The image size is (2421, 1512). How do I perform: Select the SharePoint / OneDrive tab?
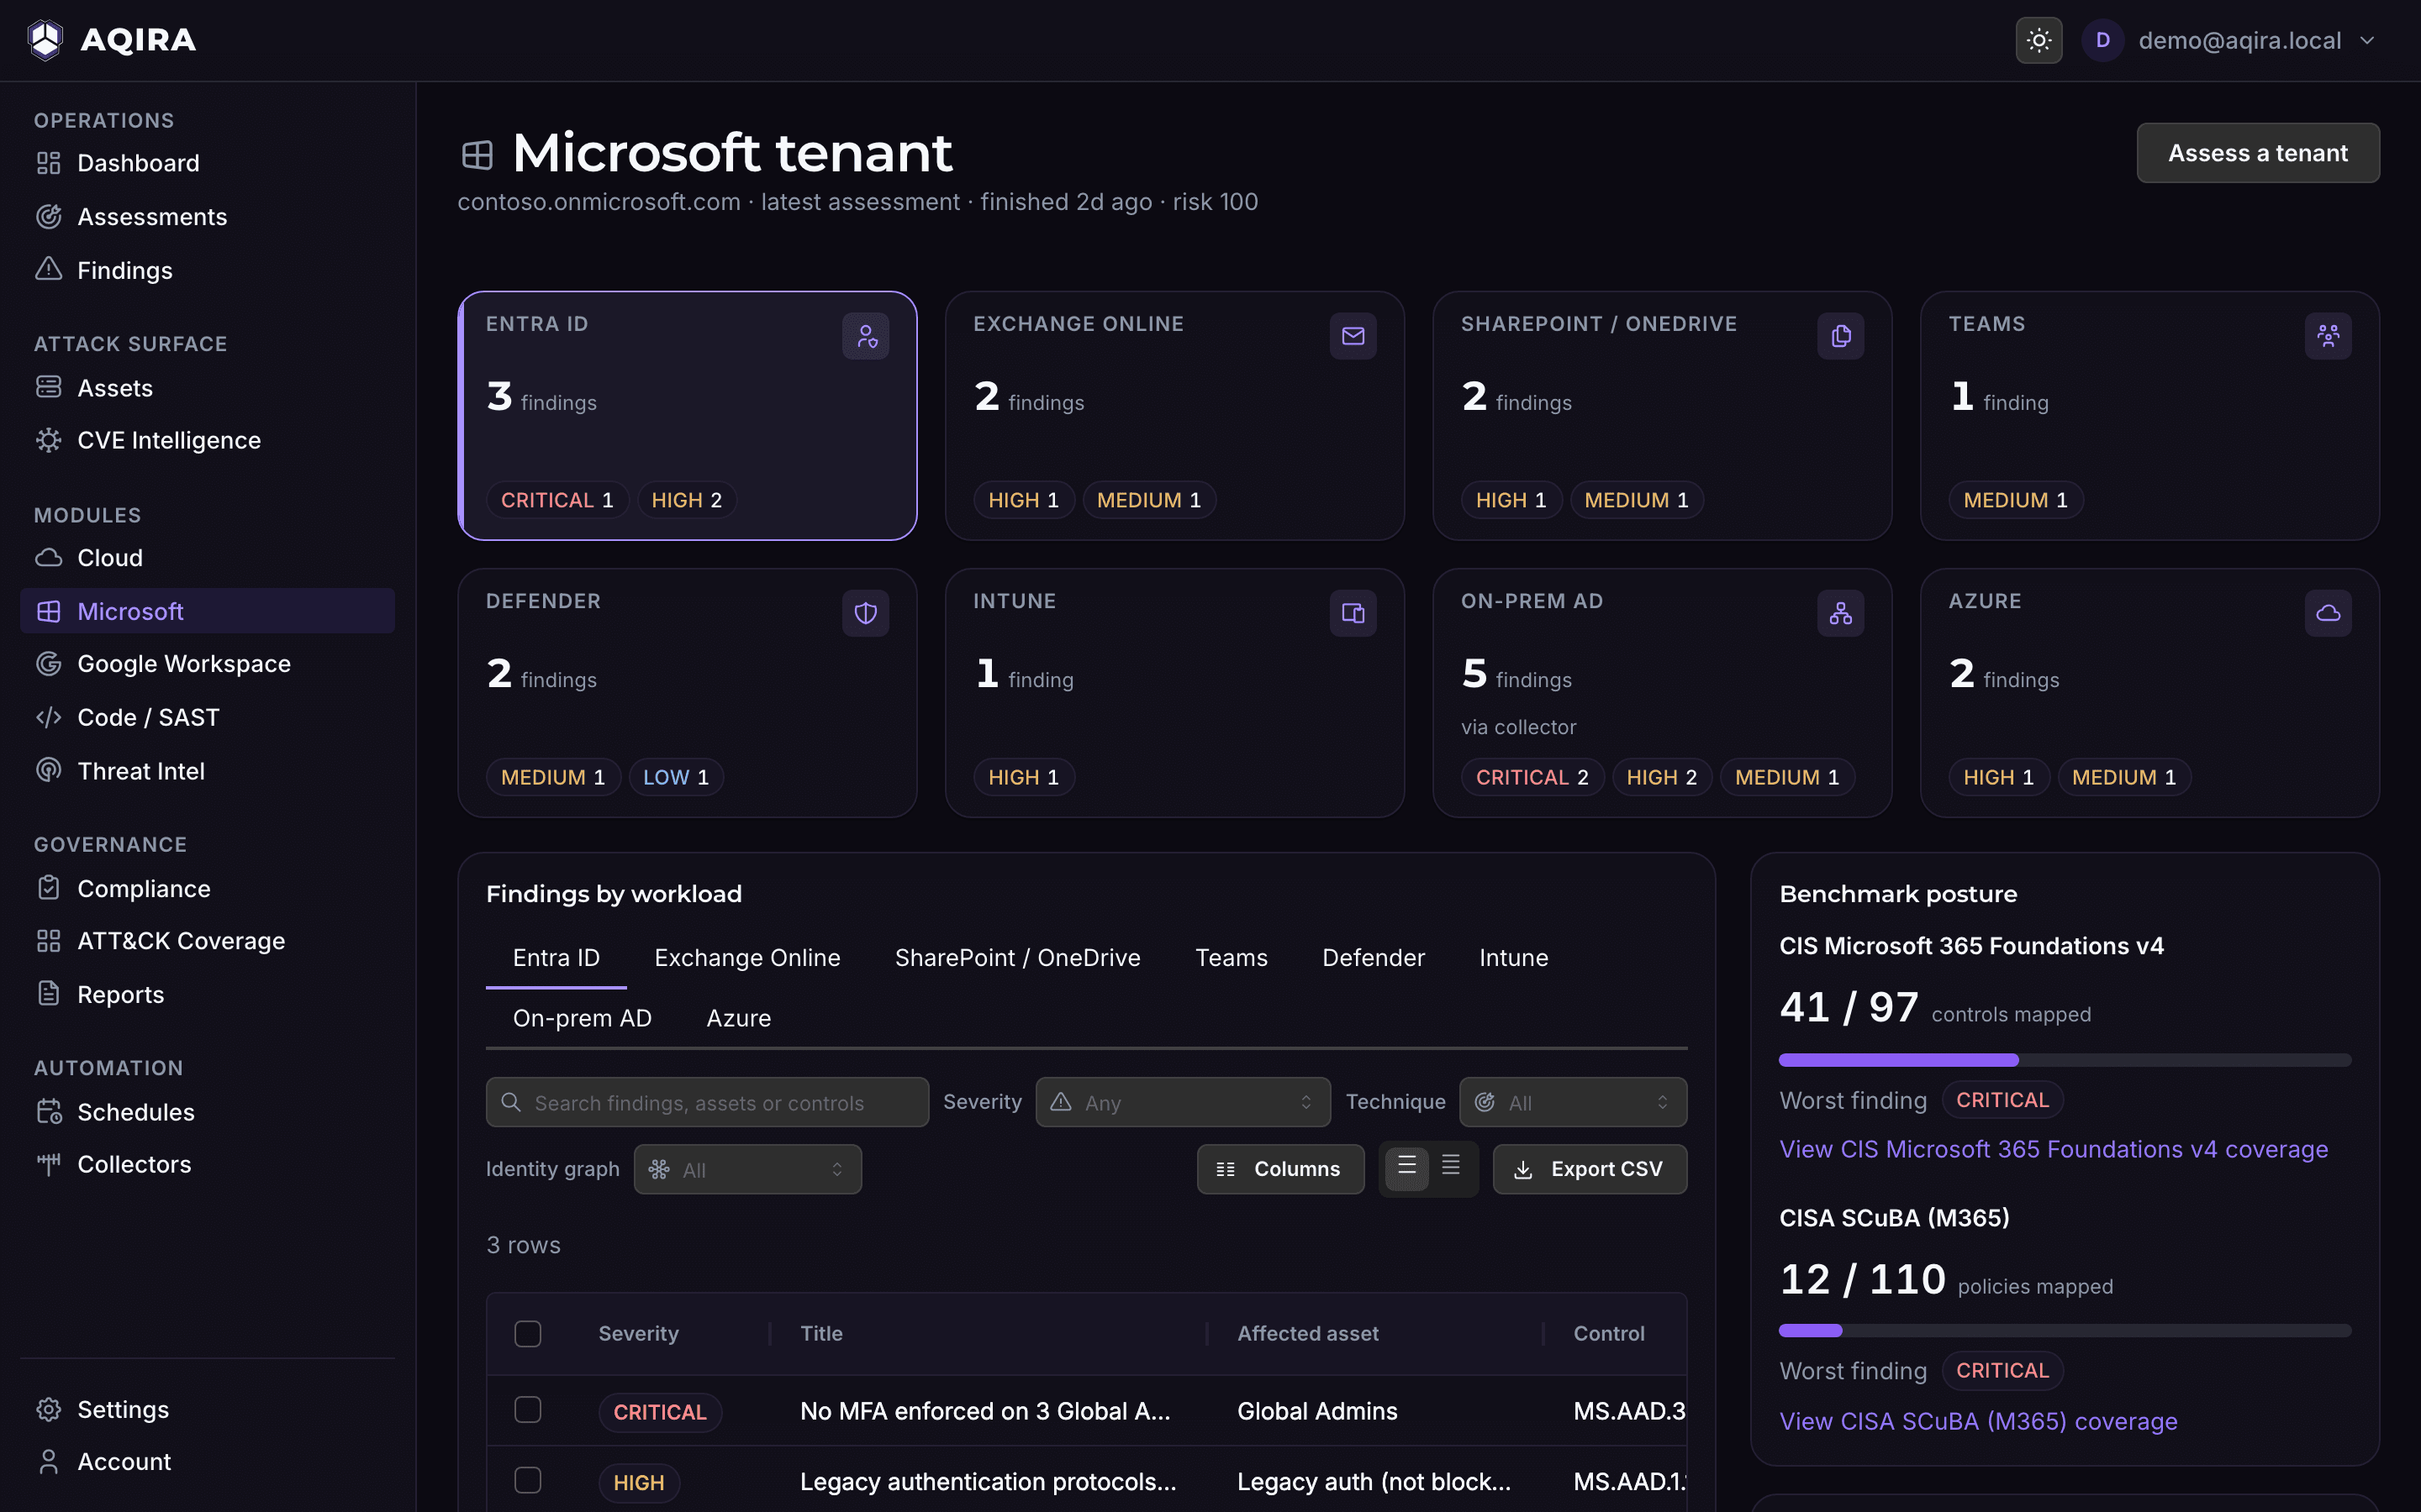click(1017, 958)
